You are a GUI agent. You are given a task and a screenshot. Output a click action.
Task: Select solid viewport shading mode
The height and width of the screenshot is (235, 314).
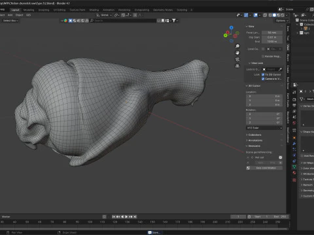(274, 15)
